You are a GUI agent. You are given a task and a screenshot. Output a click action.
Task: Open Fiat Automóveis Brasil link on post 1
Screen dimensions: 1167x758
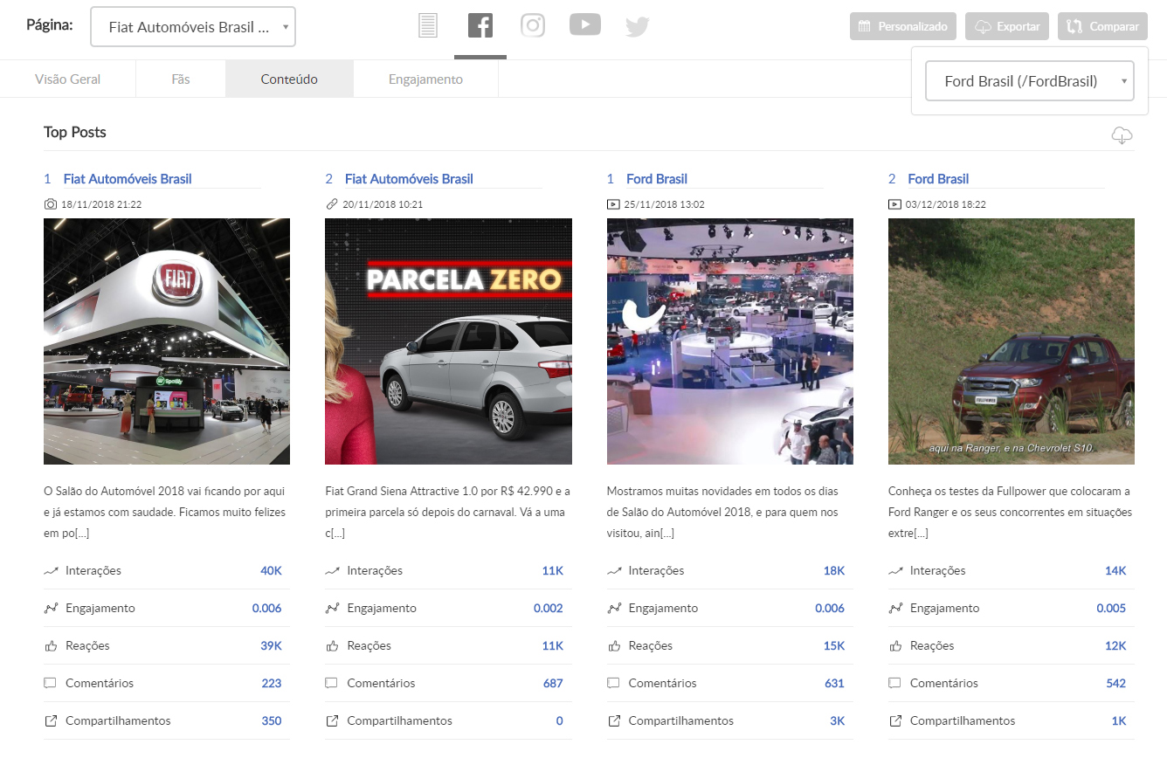click(128, 179)
